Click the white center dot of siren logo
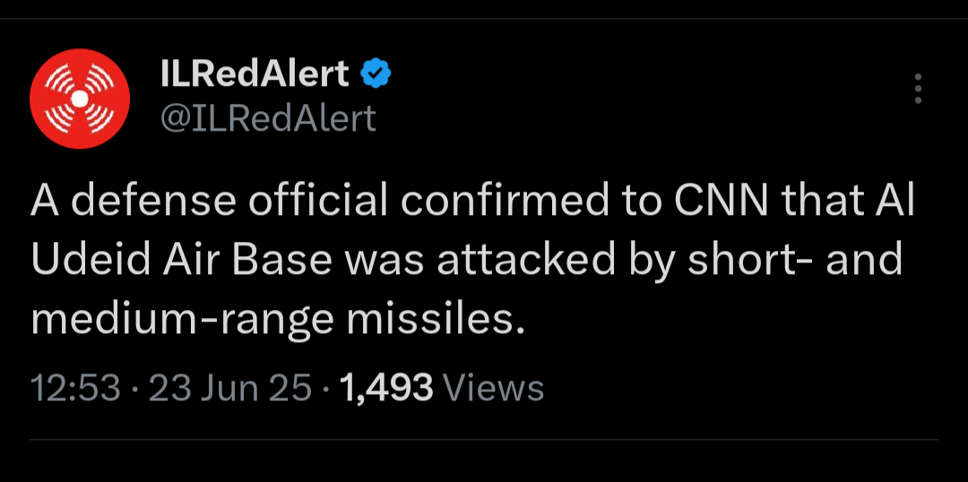Image resolution: width=968 pixels, height=482 pixels. coord(80,99)
